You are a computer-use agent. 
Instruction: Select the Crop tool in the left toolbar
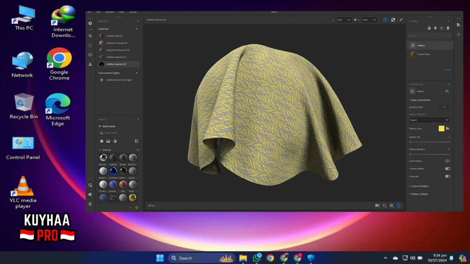pyautogui.click(x=90, y=36)
